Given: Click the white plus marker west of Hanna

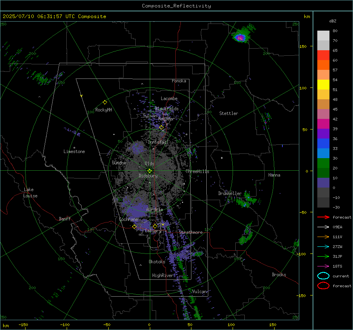Looking at the screenshot, I should click(x=222, y=158).
